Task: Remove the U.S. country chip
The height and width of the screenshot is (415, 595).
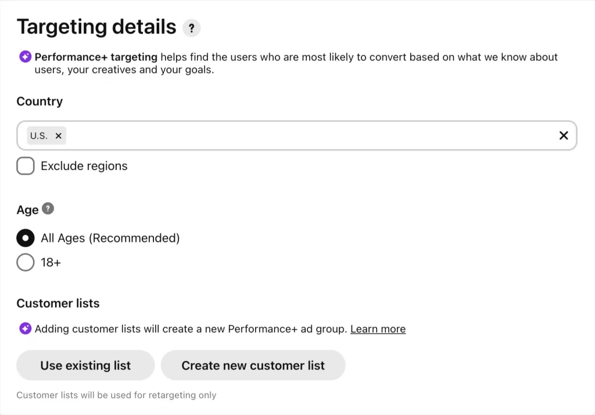Action: point(59,136)
